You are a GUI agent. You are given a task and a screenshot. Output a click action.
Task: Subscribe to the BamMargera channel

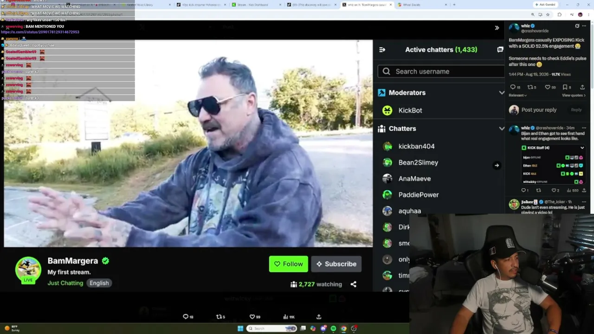tap(336, 264)
